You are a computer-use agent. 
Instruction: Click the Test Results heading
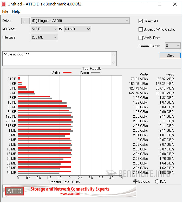pos(92,68)
